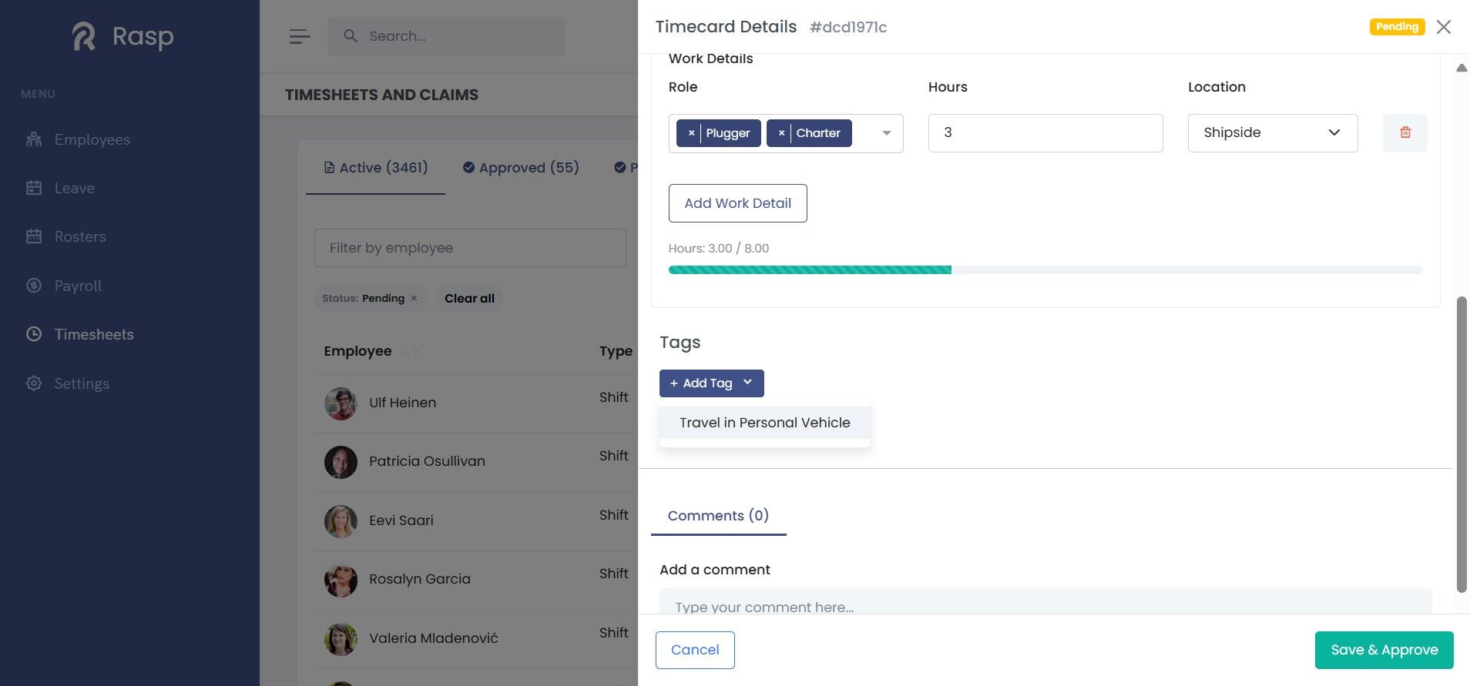
Task: Click the hamburger menu icon
Action: pos(300,36)
